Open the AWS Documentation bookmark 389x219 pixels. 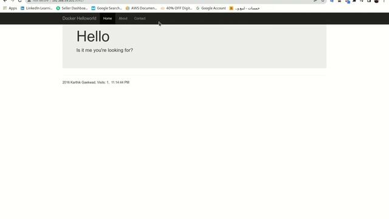click(141, 8)
